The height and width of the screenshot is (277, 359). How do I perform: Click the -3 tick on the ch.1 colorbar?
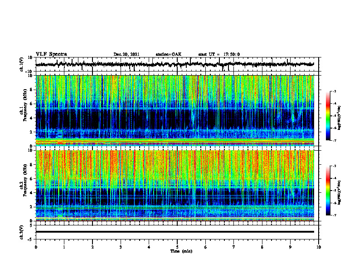click(334, 91)
